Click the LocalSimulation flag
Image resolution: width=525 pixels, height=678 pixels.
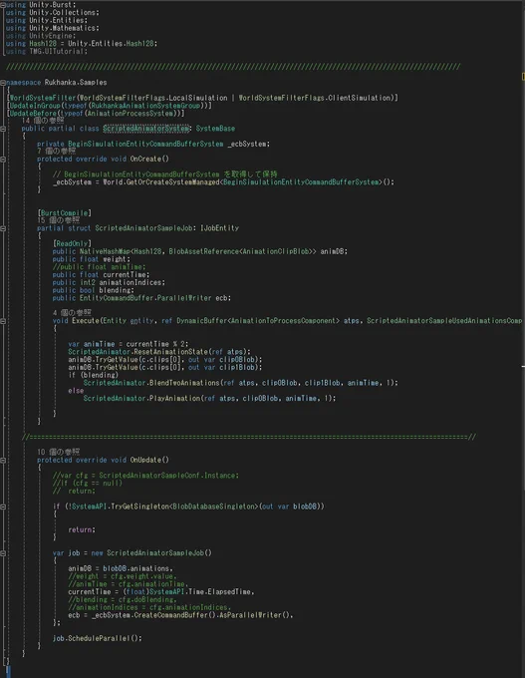[x=198, y=98]
